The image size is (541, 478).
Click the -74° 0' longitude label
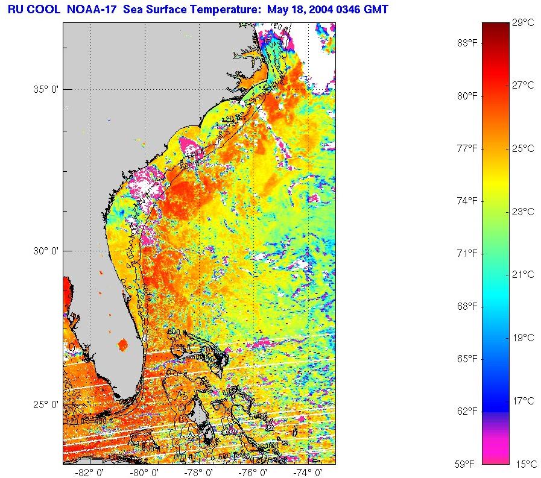[x=308, y=473]
